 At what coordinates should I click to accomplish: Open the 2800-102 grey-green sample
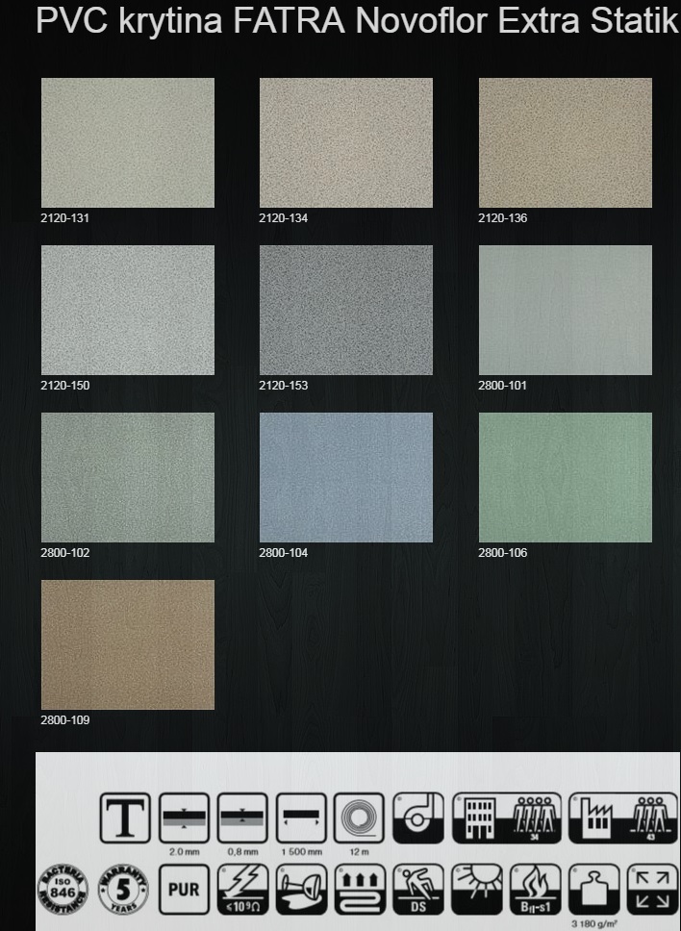(x=128, y=477)
